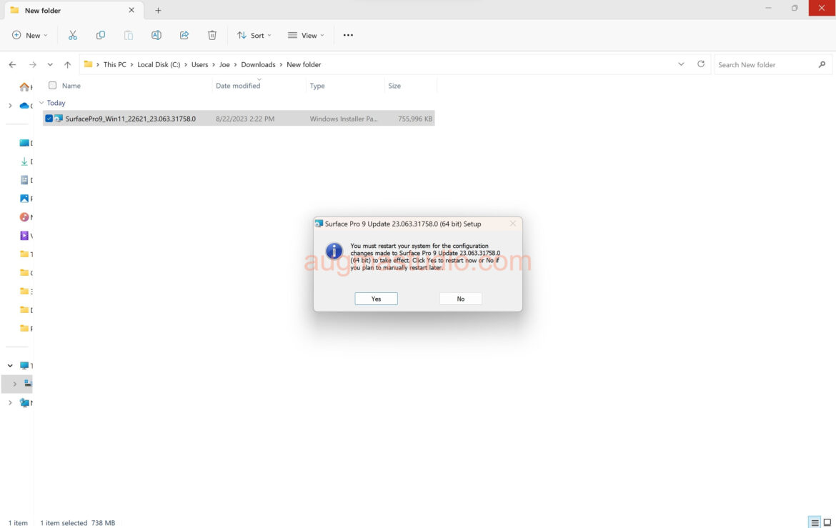Select Users in the breadcrumb path

[200, 64]
